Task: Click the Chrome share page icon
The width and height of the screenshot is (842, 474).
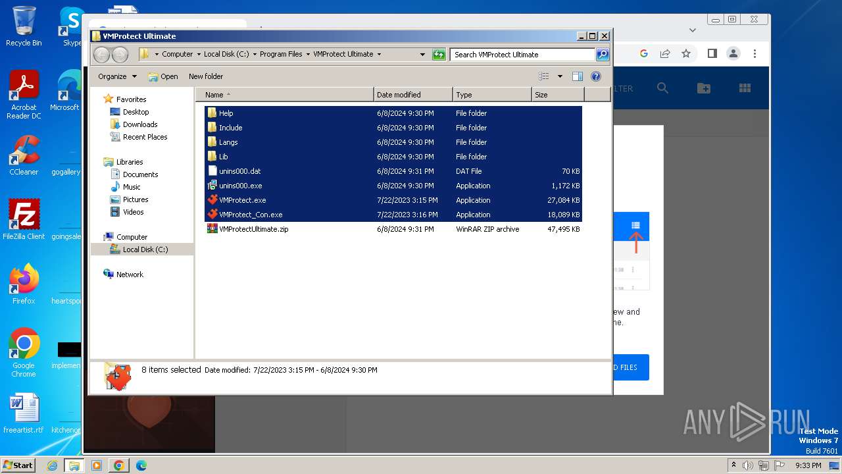Action: 665,53
